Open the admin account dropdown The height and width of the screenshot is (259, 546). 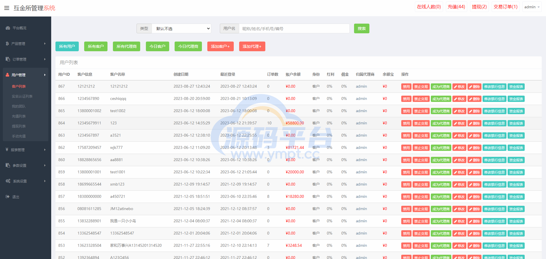point(532,7)
